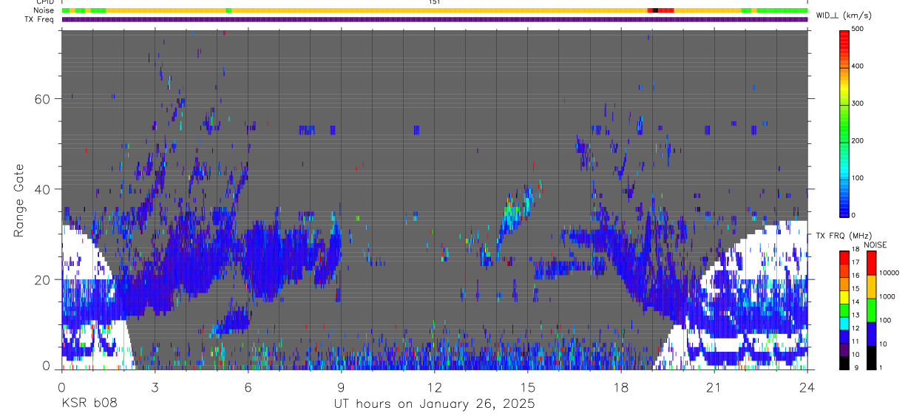Click the x-axis tick label 12
Image resolution: width=908 pixels, height=419 pixels.
[x=434, y=387]
